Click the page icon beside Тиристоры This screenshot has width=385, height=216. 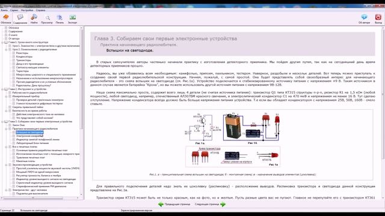(14, 71)
